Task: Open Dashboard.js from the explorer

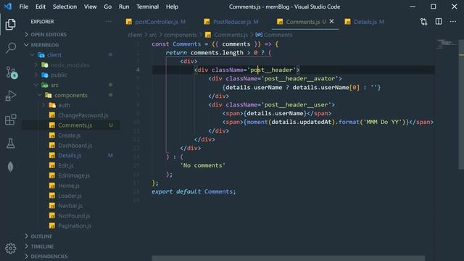Action: tap(75, 145)
